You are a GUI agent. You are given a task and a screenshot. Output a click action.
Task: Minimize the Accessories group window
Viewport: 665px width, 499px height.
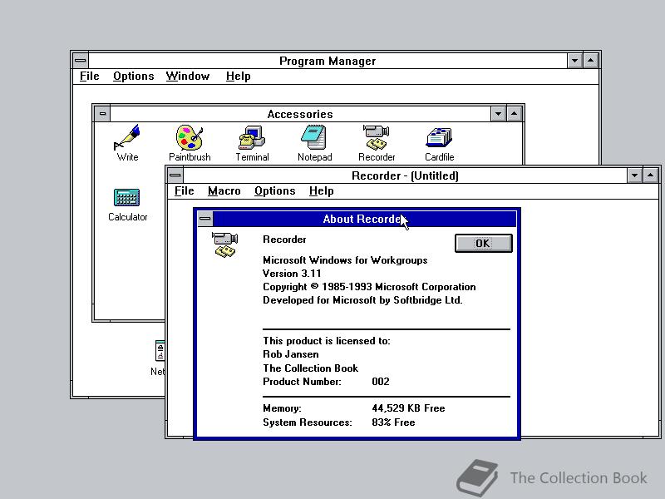pyautogui.click(x=498, y=114)
